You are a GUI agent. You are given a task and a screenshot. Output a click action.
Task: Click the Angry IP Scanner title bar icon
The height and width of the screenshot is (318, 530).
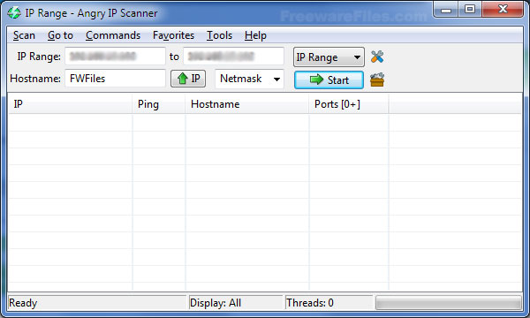pos(14,13)
